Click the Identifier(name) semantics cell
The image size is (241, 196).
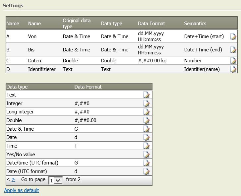[x=202, y=69]
